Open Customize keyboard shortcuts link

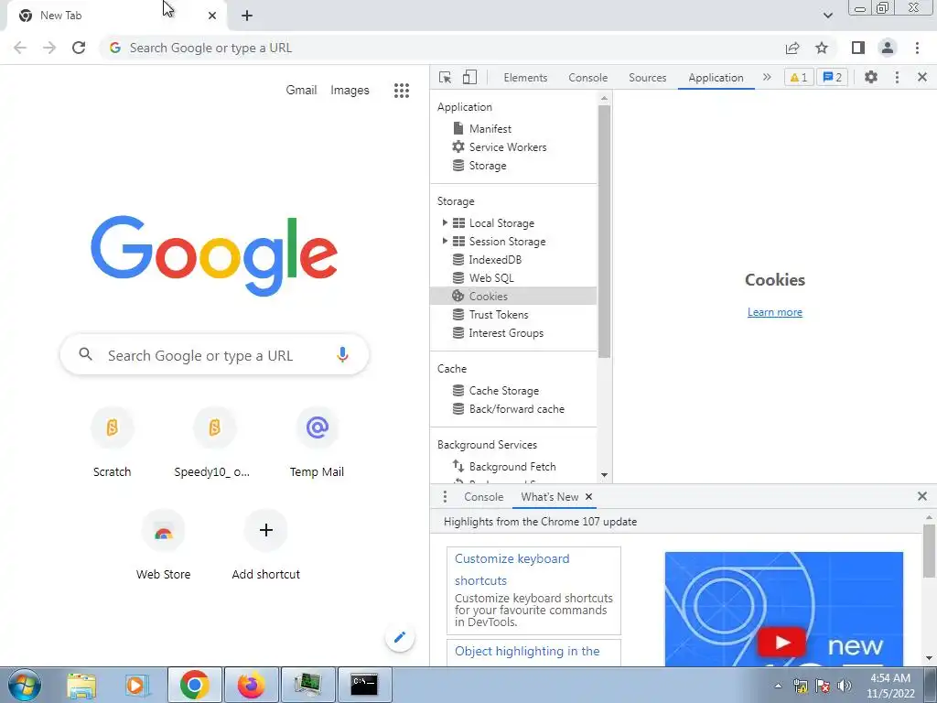click(512, 569)
